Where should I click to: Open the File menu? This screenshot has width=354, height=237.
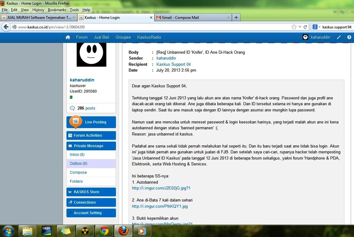click(x=5, y=10)
